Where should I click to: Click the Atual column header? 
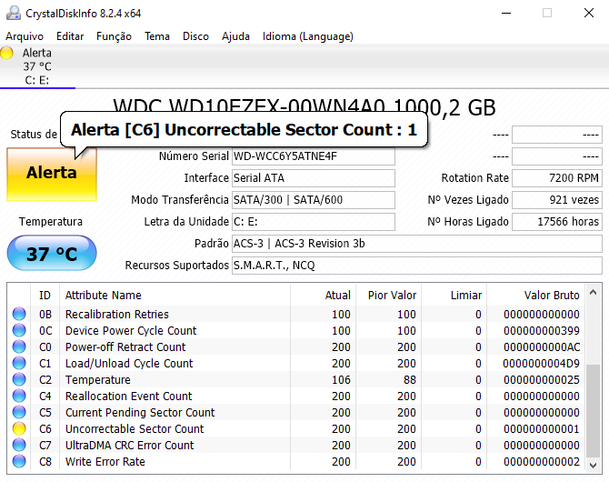click(x=324, y=295)
